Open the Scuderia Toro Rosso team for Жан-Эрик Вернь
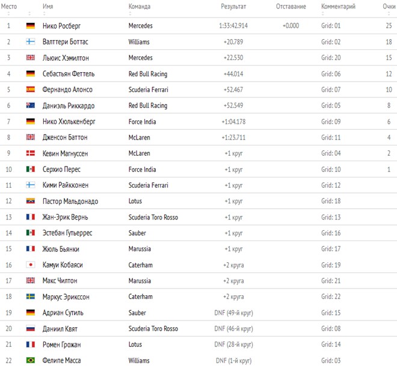Image resolution: width=397 pixels, height=368 pixels. click(153, 217)
